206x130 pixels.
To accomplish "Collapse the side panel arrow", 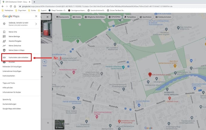I will 54,72.
